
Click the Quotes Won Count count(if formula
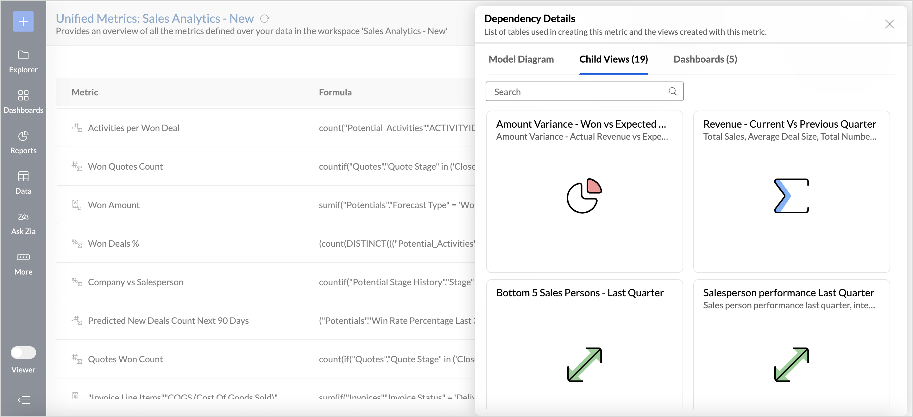click(397, 359)
